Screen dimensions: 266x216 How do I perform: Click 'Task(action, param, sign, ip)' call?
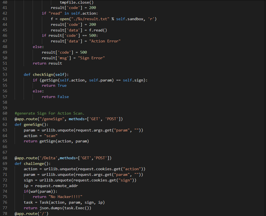point(72,203)
